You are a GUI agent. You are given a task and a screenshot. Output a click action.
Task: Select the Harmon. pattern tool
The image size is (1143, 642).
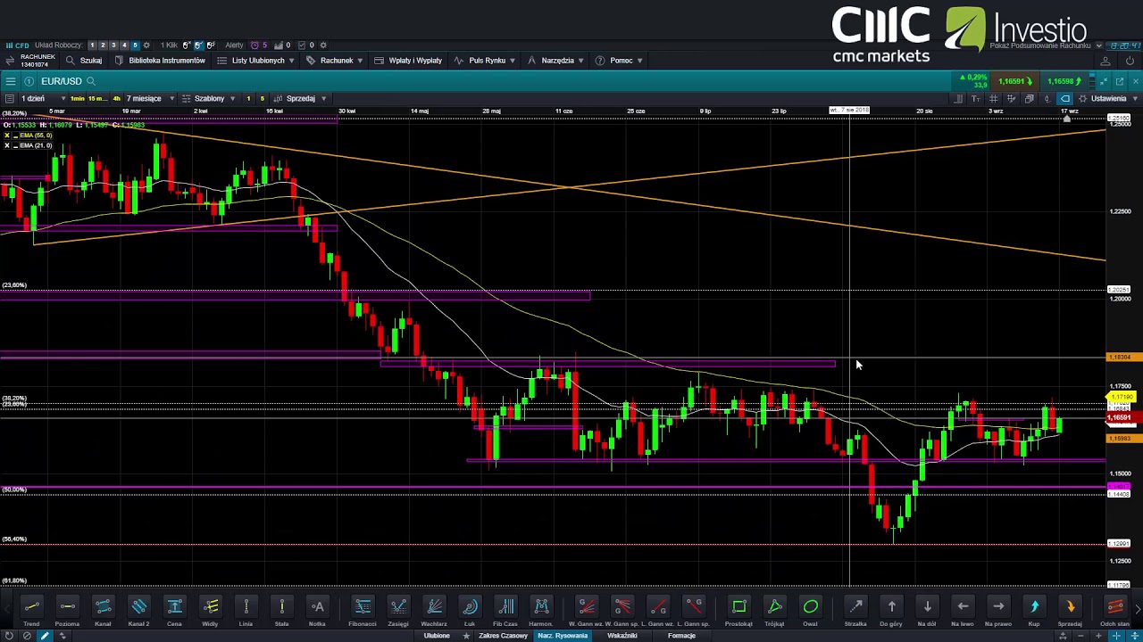541,611
